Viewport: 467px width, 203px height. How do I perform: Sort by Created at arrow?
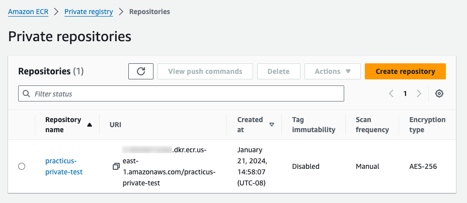point(272,125)
